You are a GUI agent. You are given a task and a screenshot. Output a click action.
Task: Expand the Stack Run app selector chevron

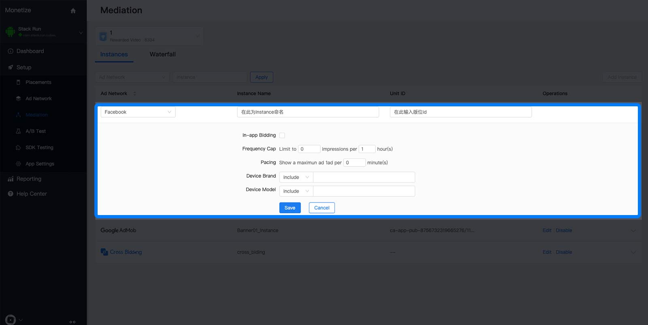coord(81,33)
